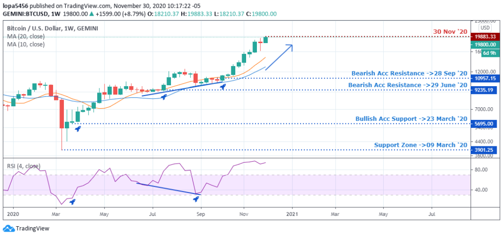Click the 2021 marker on the time axis
Screen dimensions: 503x237
click(292, 214)
